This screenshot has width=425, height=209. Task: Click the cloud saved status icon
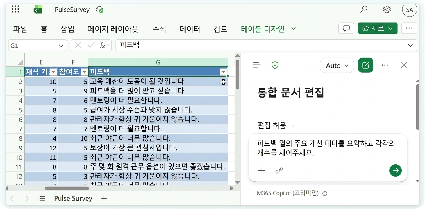99,10
